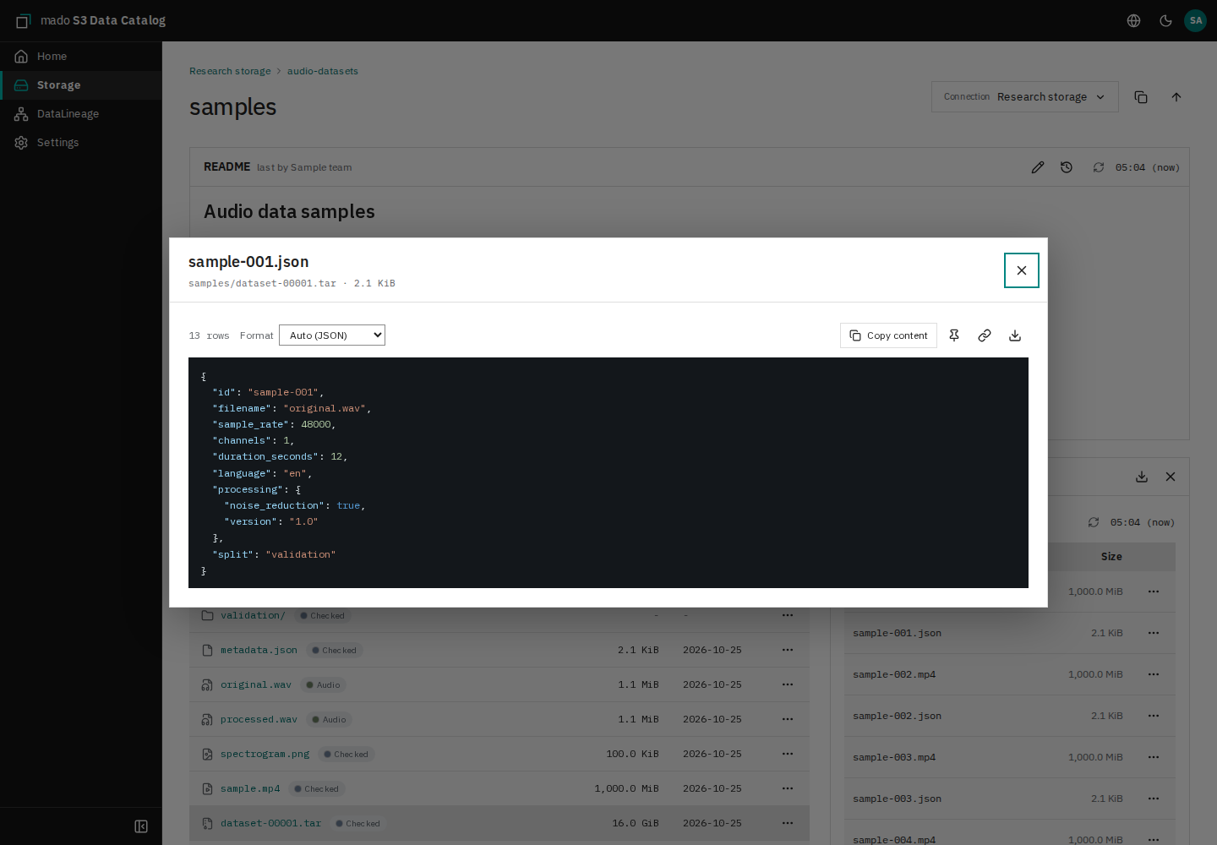Open more actions for original.wav row

coord(788,685)
